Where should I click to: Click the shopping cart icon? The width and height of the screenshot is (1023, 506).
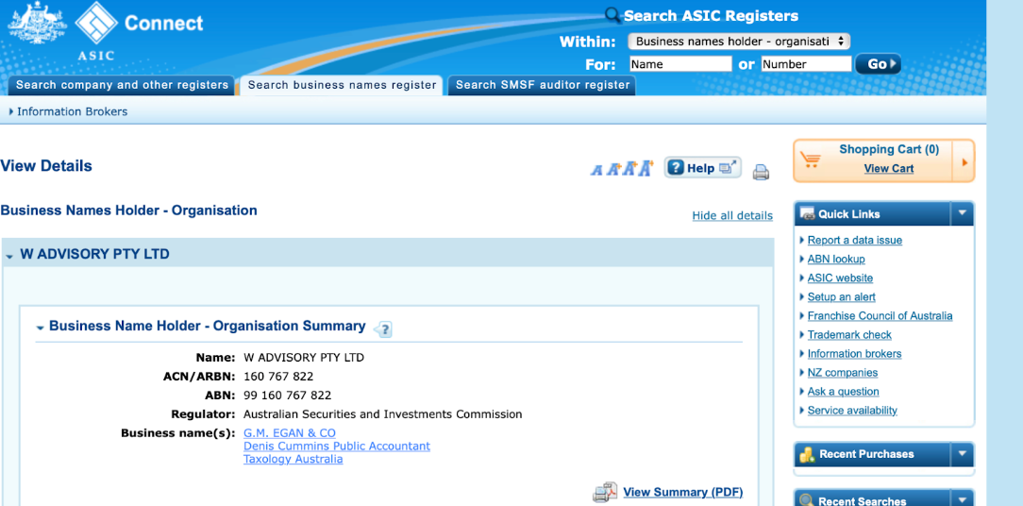(x=811, y=160)
